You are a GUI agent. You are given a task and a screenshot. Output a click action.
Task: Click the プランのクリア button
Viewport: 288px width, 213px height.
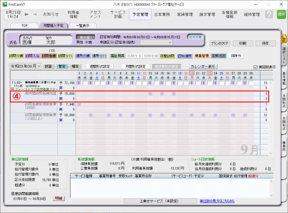pos(220,43)
